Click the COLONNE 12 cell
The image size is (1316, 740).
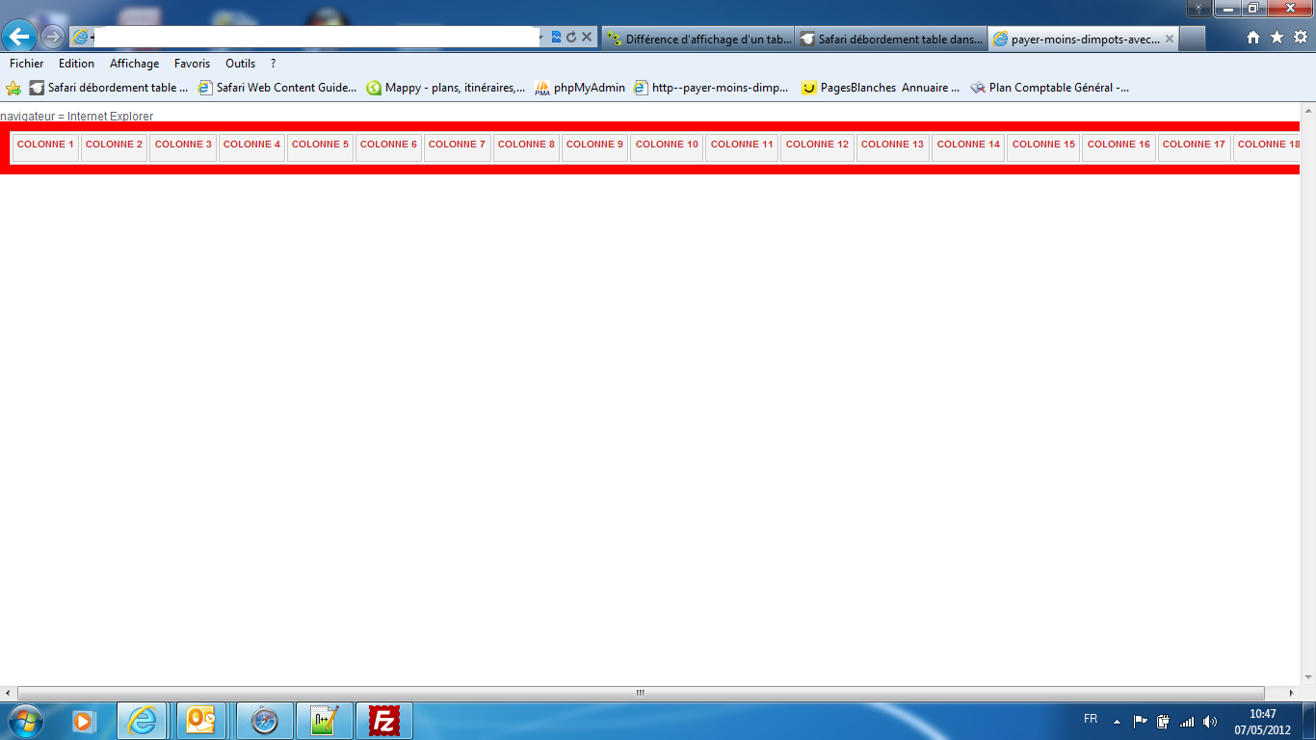(x=817, y=147)
